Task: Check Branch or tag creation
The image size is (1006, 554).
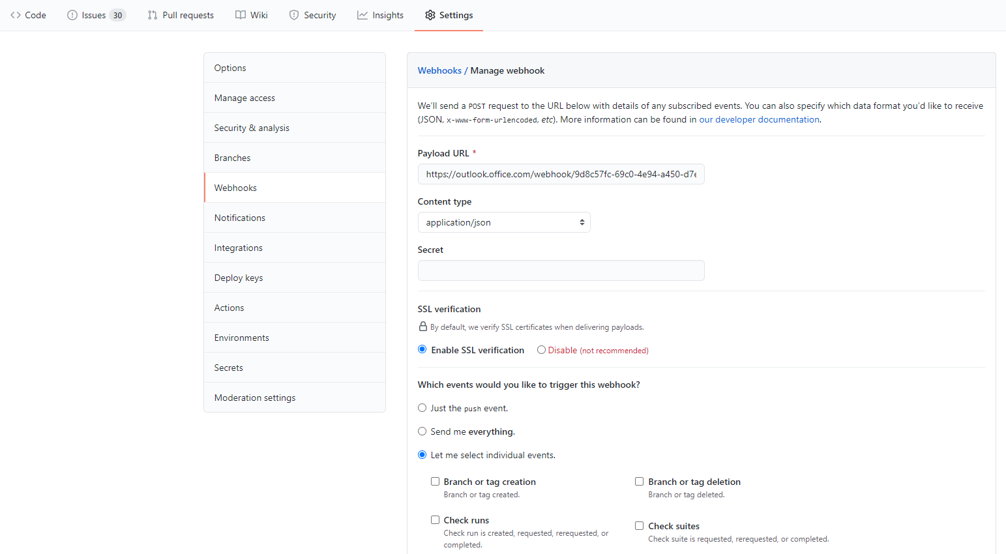Action: click(x=435, y=482)
